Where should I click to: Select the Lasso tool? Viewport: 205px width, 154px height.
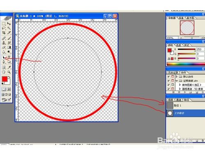(4, 28)
